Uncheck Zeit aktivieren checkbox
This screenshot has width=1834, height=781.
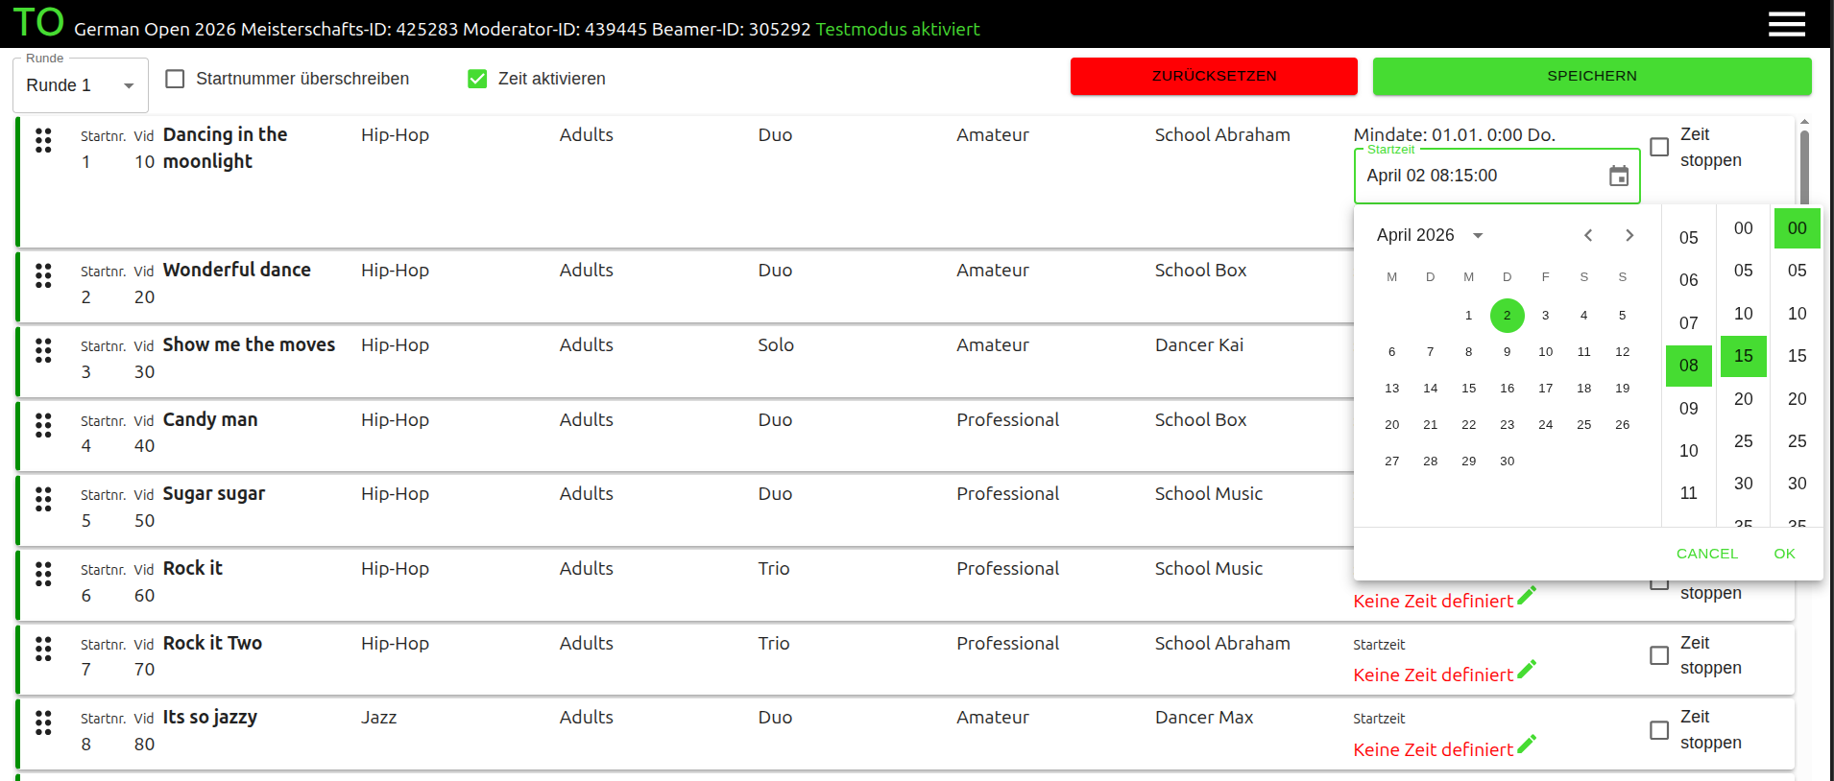tap(477, 79)
